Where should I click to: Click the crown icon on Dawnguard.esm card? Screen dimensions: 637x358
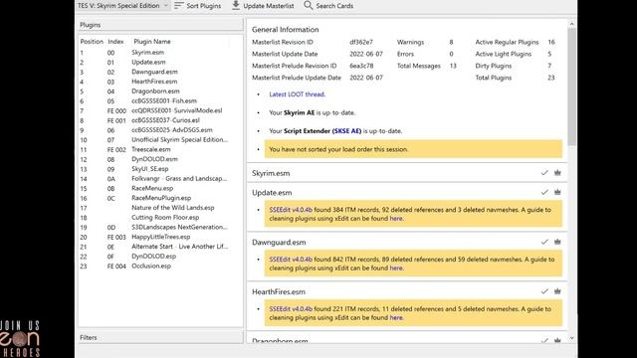click(x=557, y=242)
